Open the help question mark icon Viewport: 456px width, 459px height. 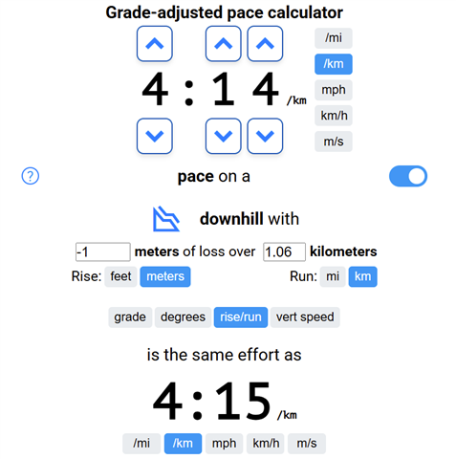[31, 176]
